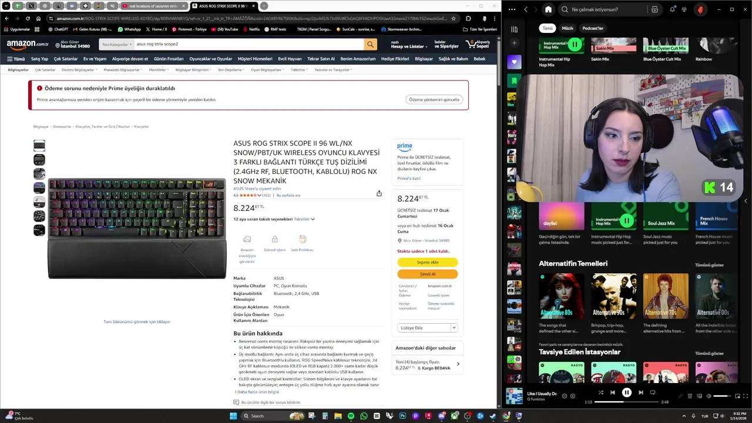The image size is (752, 423).
Task: Show hidden system tray icons
Action: coord(684,416)
